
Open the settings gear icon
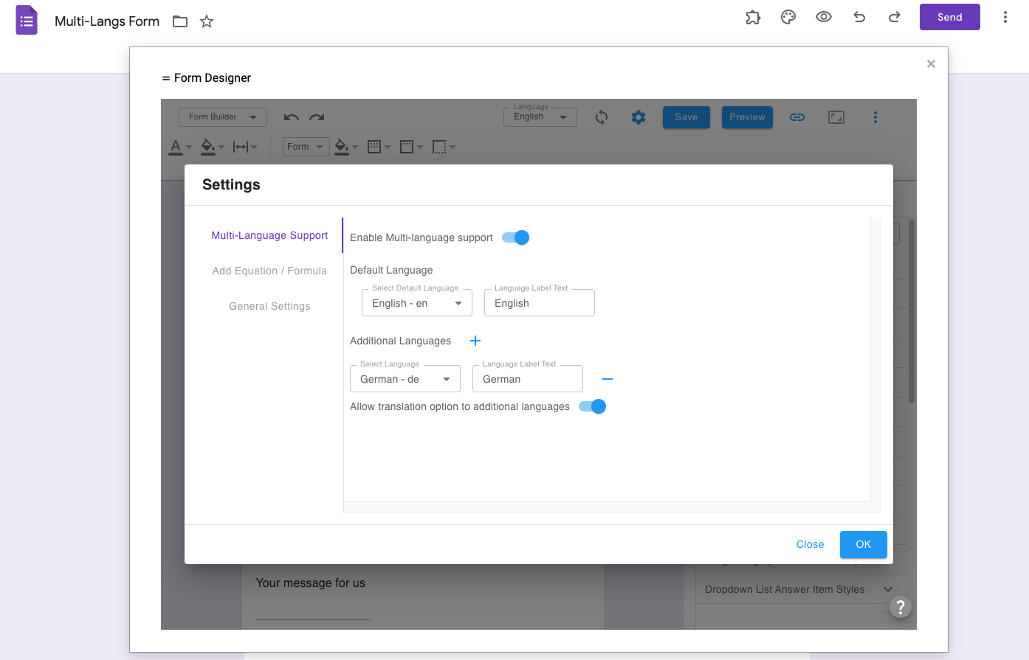pyautogui.click(x=639, y=117)
